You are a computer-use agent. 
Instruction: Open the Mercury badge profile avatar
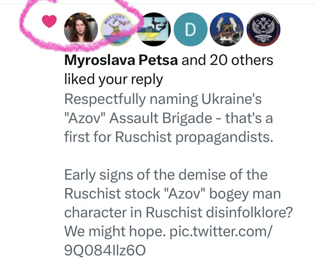click(x=117, y=28)
